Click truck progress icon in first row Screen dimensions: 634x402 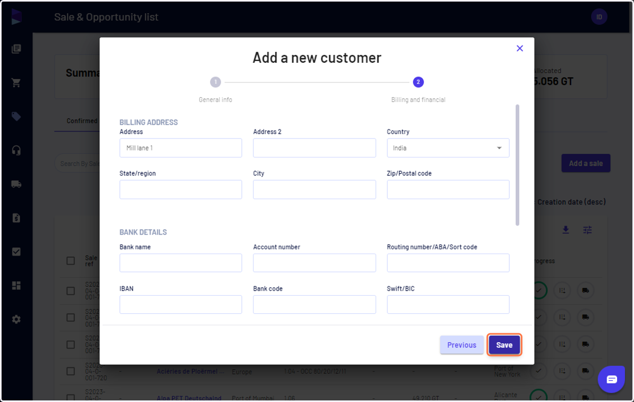tap(585, 291)
